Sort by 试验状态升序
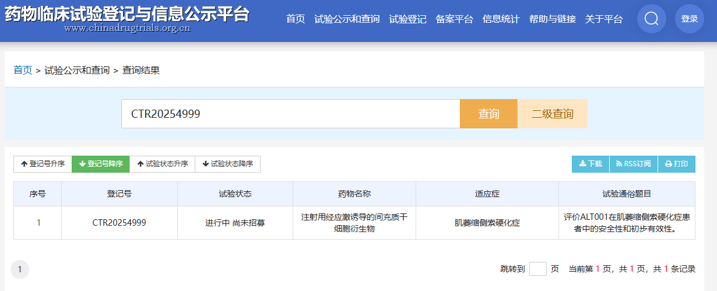 162,164
